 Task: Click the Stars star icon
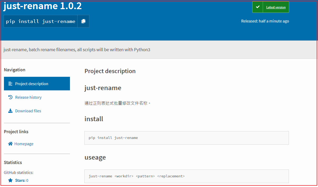pos(10,180)
